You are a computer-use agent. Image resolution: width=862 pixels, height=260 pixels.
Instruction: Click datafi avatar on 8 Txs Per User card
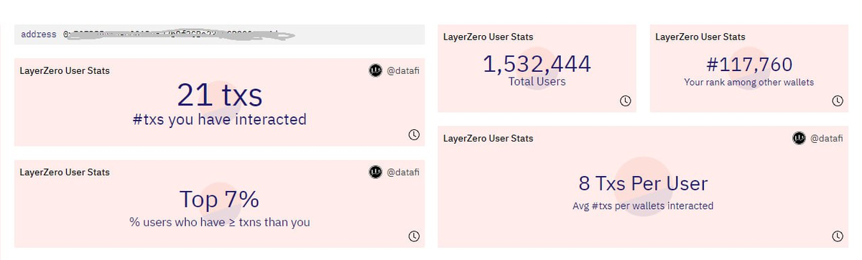[x=799, y=137]
